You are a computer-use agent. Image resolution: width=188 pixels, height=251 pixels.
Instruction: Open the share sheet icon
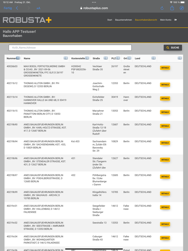click(172, 8)
